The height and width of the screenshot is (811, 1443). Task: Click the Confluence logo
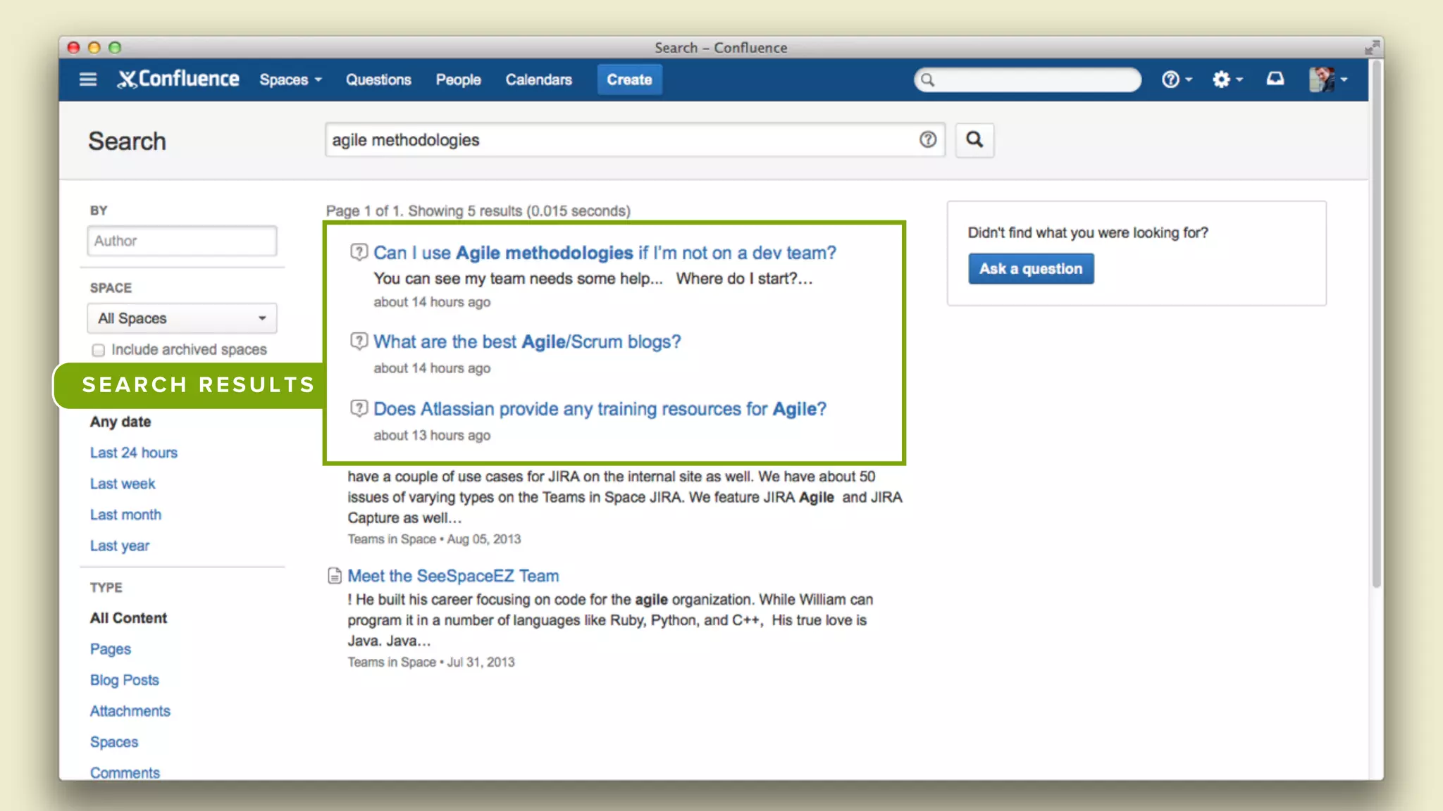pyautogui.click(x=179, y=80)
